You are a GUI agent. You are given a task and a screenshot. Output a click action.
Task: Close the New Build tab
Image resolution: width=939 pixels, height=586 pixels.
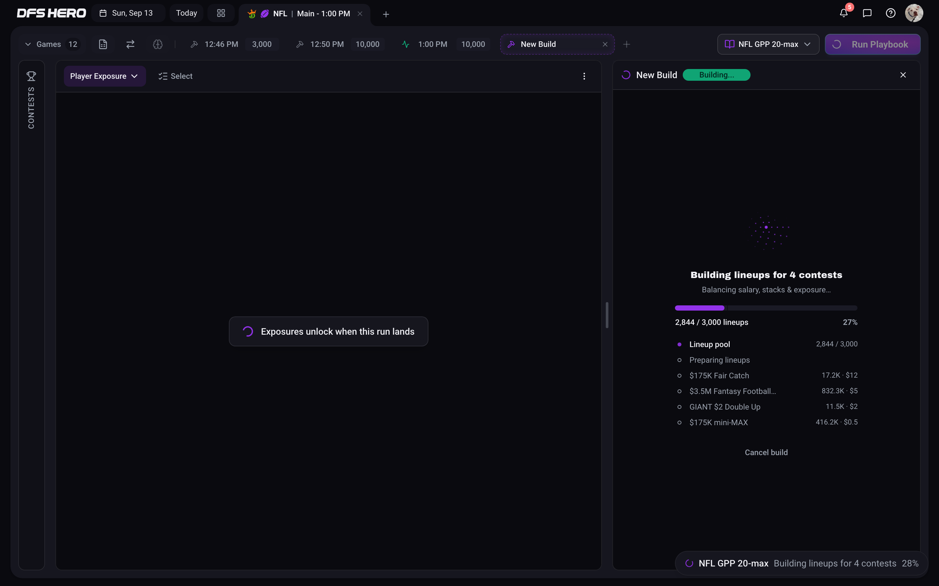[605, 44]
